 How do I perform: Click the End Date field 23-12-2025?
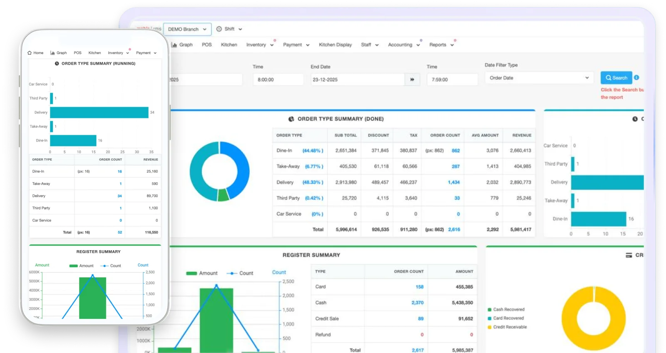(x=358, y=80)
